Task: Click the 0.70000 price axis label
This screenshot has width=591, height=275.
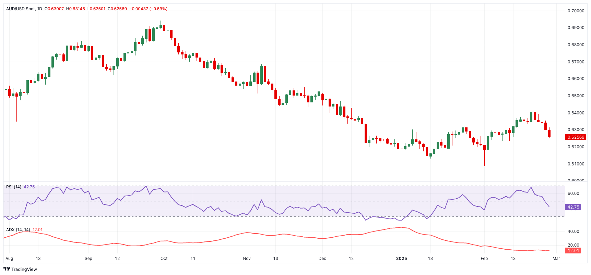Action: tap(576, 11)
